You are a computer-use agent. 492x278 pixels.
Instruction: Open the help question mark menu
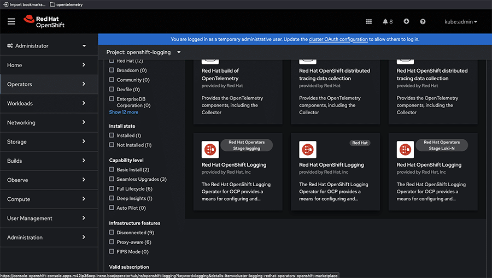coord(423,22)
